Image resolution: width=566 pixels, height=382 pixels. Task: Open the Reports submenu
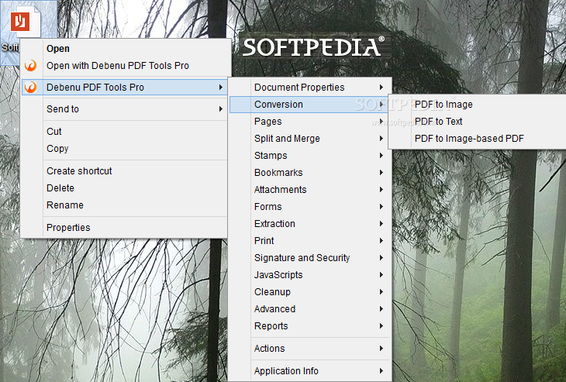pyautogui.click(x=310, y=325)
